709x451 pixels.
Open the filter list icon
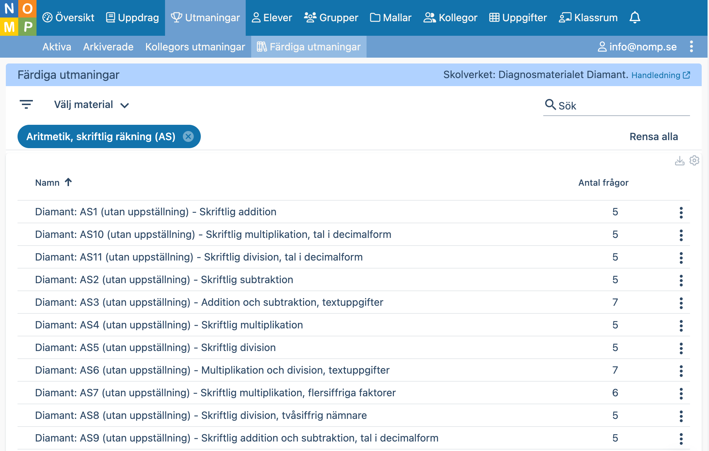point(26,105)
